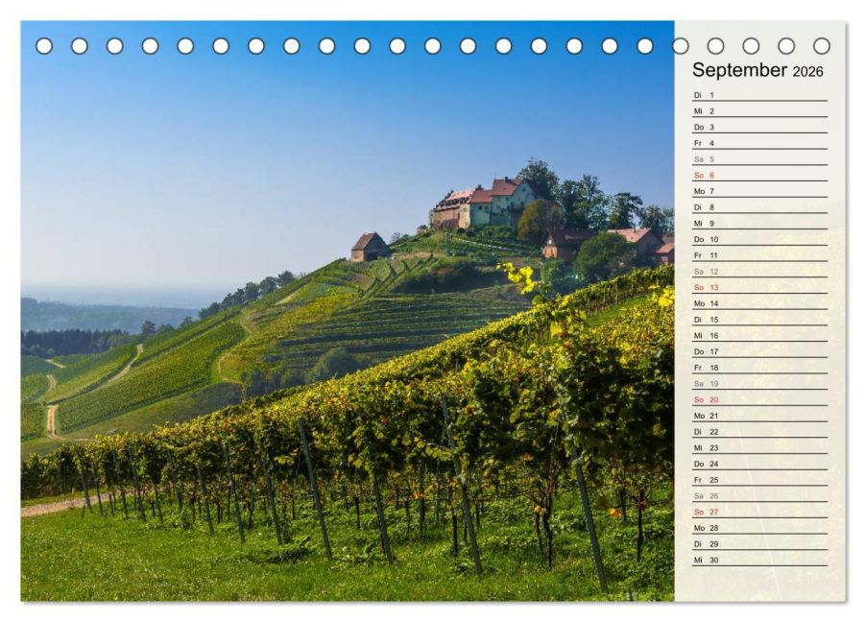Select the red So 6 Sunday entry
866x622 pixels.
(758, 176)
